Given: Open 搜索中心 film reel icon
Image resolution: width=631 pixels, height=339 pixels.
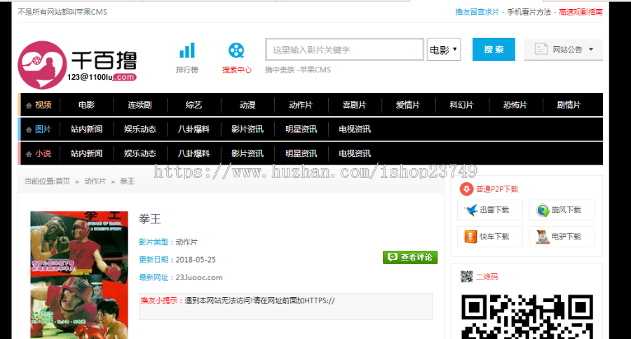Looking at the screenshot, I should click(237, 51).
